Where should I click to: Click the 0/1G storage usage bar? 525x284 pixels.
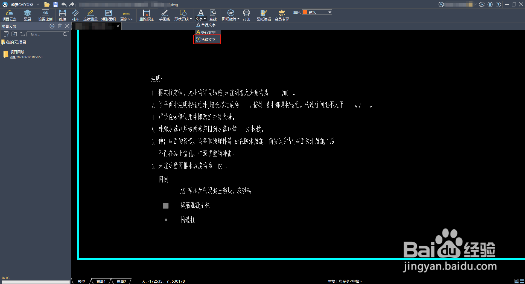coord(36,282)
